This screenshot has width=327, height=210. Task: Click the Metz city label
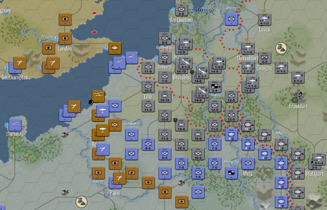248,174
